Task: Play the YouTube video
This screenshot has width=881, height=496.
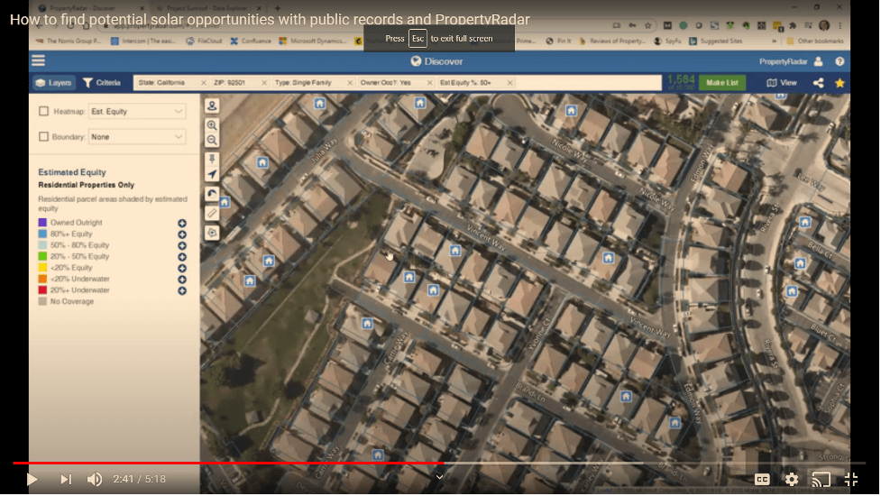Action: coord(32,479)
